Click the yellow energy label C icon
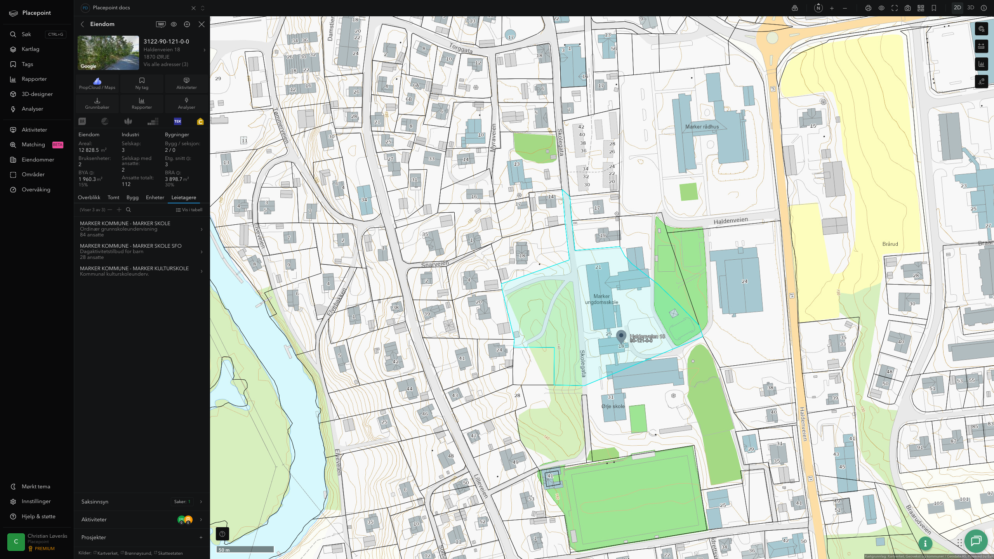Image resolution: width=994 pixels, height=559 pixels. click(x=200, y=122)
